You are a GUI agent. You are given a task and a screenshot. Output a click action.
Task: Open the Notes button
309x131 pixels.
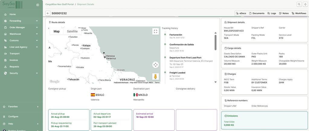(284, 13)
